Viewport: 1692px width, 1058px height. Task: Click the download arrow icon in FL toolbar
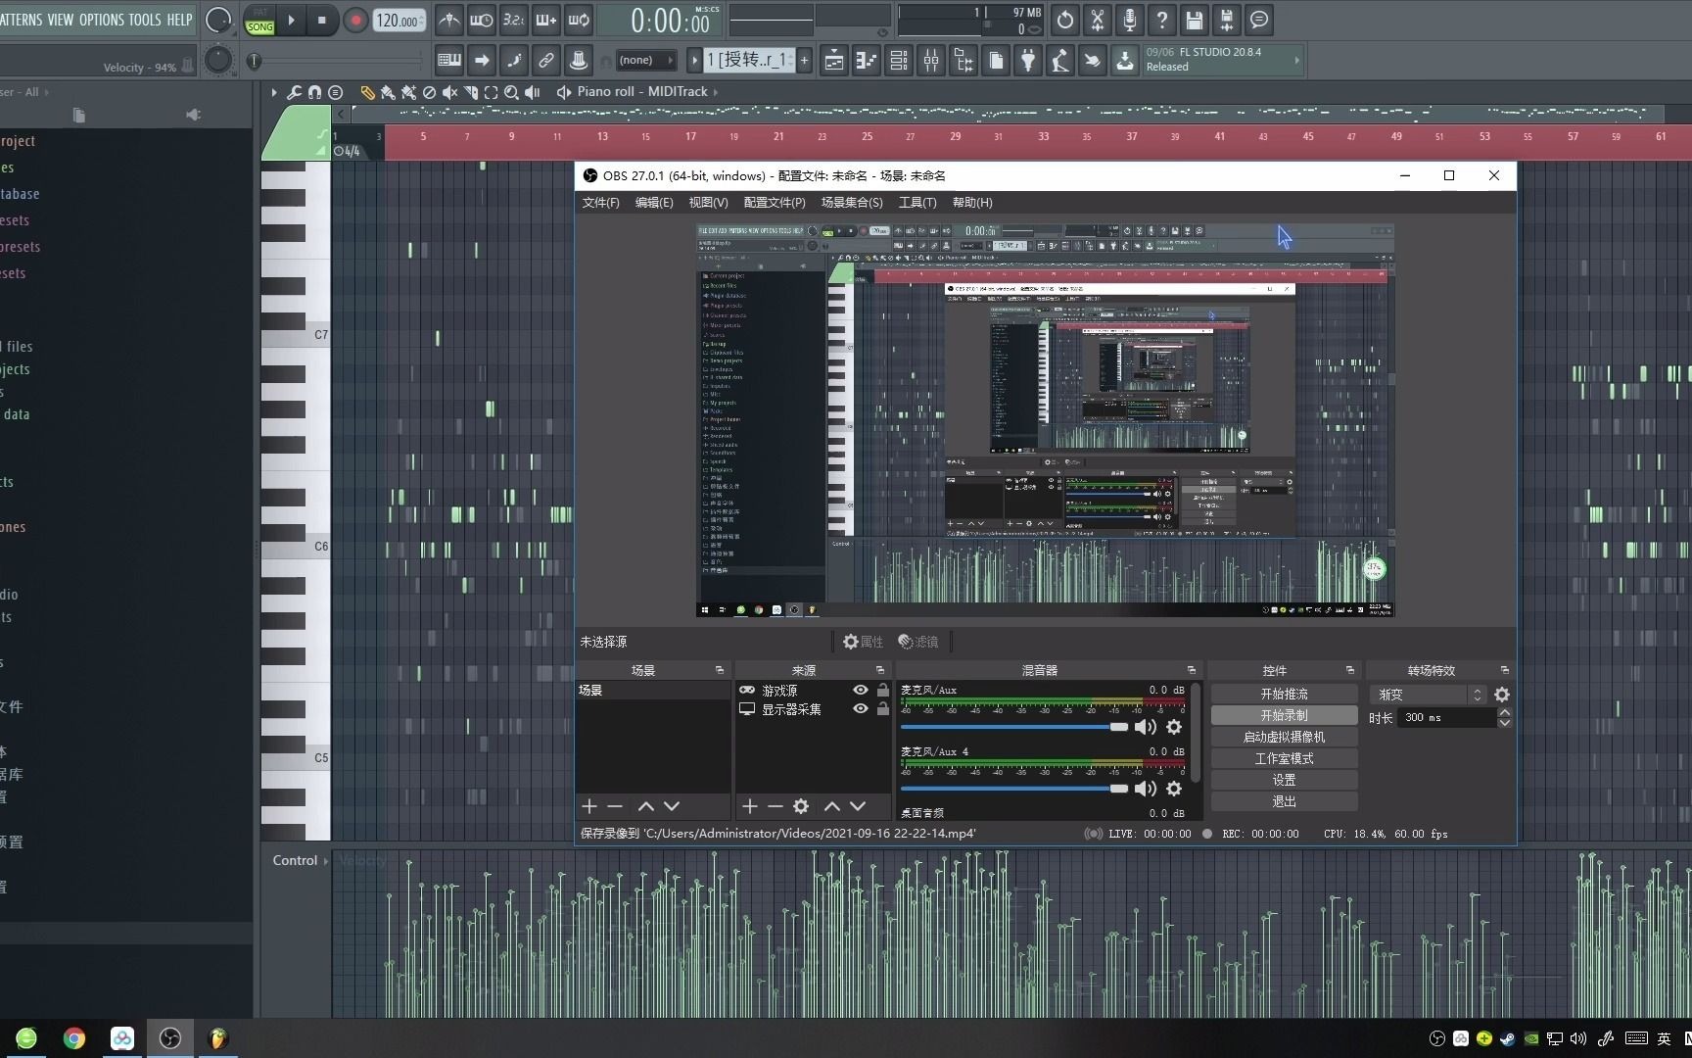(1125, 61)
